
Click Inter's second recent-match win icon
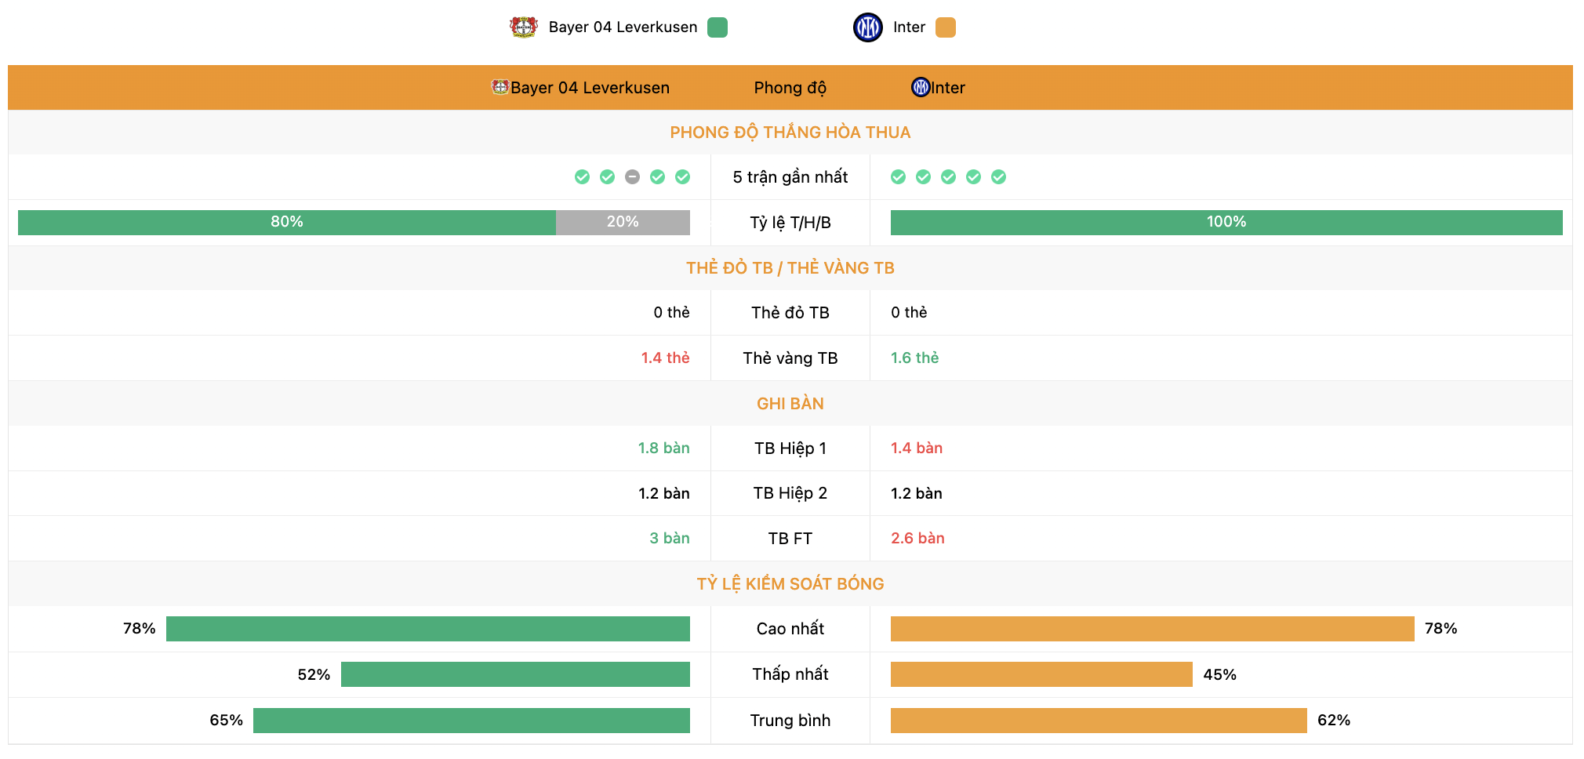click(x=923, y=177)
